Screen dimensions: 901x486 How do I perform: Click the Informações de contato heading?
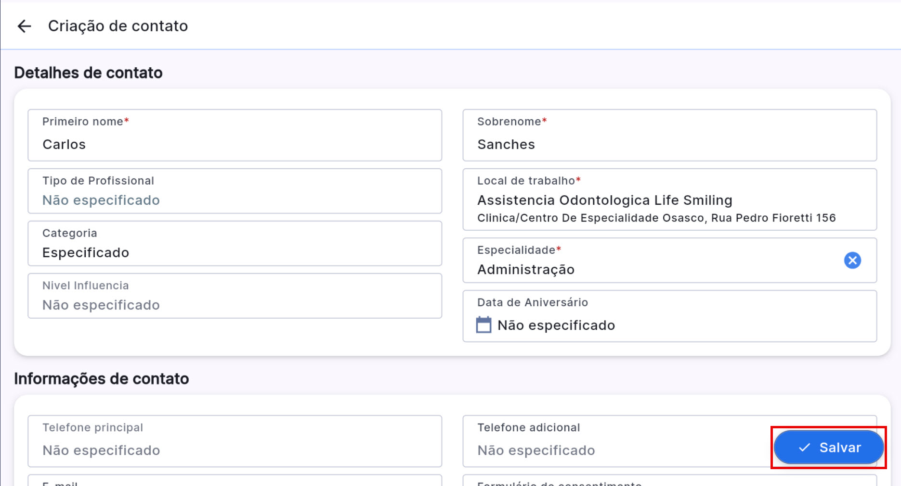coord(101,379)
